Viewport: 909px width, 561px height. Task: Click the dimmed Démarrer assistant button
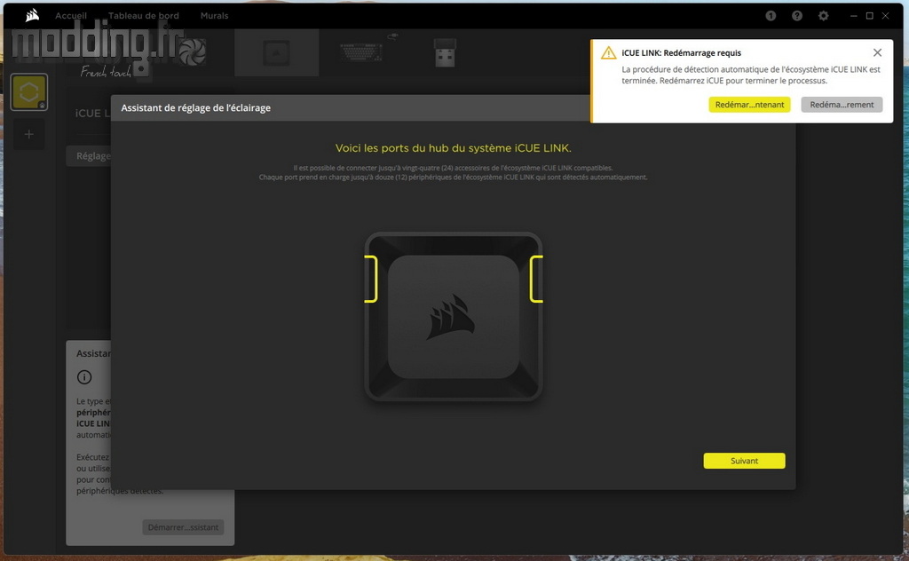tap(183, 527)
